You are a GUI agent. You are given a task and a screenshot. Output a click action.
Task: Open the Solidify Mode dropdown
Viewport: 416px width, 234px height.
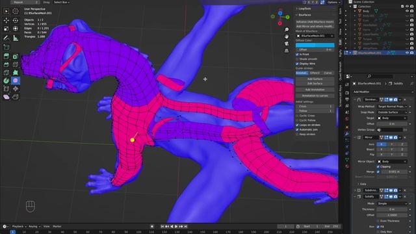392,203
